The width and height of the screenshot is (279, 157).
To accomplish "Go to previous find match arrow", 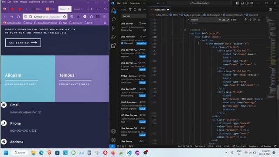I will pos(245,20).
